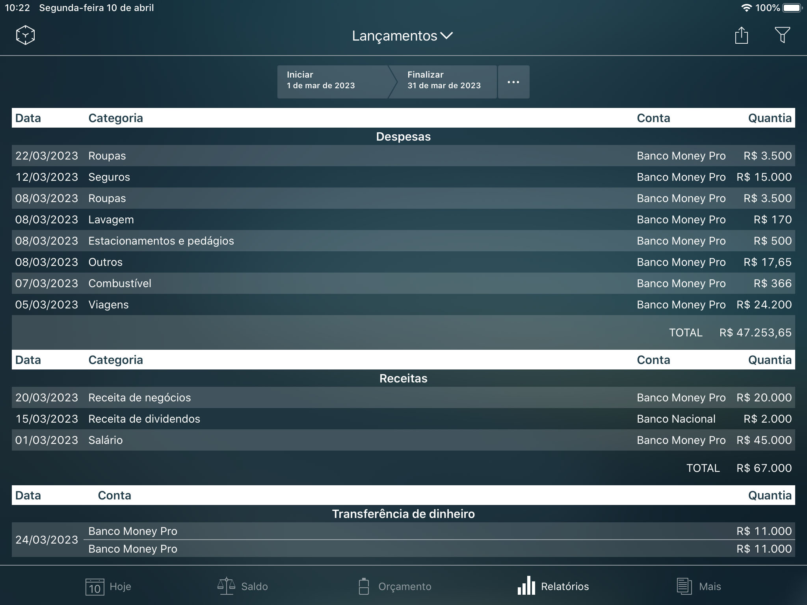The width and height of the screenshot is (807, 605).
Task: Switch to the Saldo tab
Action: point(243,586)
